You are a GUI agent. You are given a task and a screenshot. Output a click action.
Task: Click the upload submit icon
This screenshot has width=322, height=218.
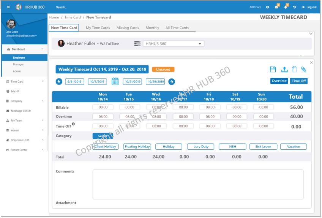click(x=284, y=69)
